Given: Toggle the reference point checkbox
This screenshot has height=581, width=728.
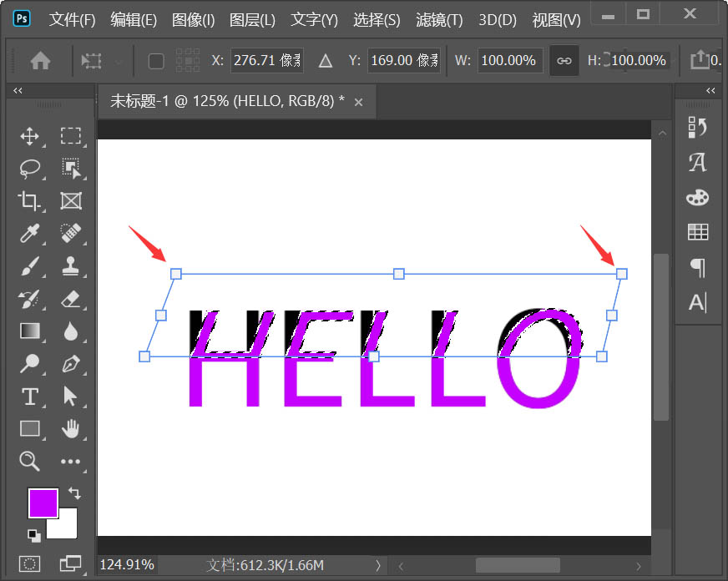Looking at the screenshot, I should (155, 60).
